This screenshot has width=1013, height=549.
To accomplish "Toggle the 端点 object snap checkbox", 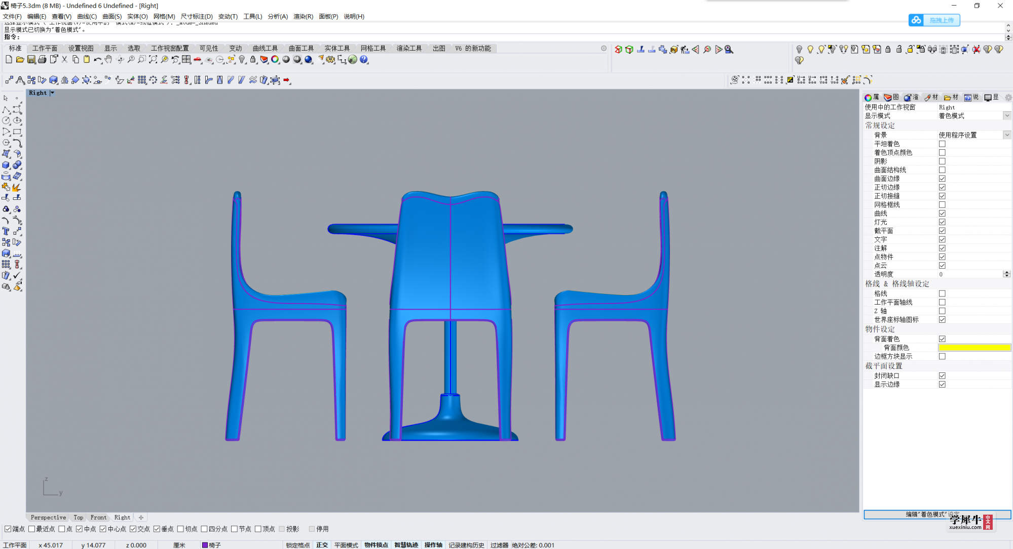I will tap(8, 529).
